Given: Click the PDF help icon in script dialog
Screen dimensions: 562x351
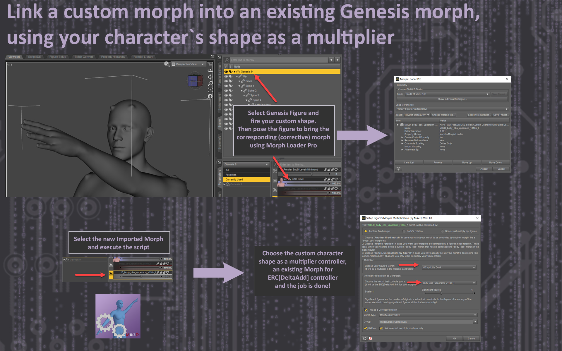Looking at the screenshot, I should [370, 338].
